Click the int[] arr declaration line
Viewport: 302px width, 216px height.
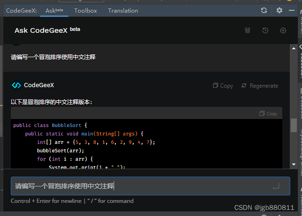coord(96,142)
